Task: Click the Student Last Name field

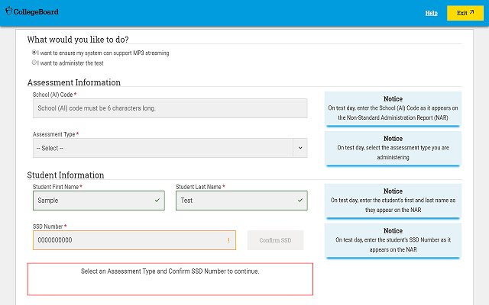Action: click(241, 201)
